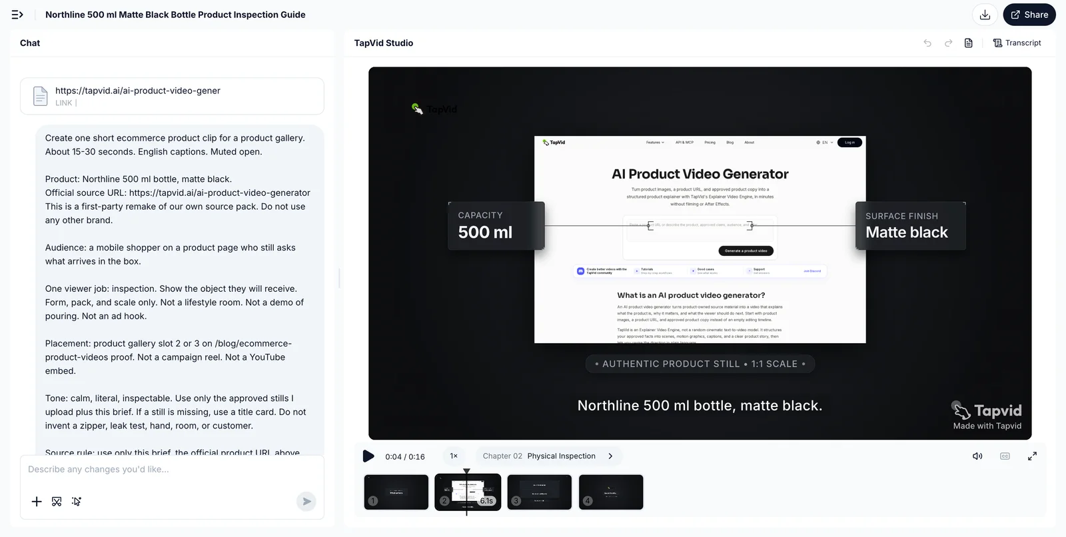Play the video preview
The image size is (1066, 537).
[x=368, y=456]
